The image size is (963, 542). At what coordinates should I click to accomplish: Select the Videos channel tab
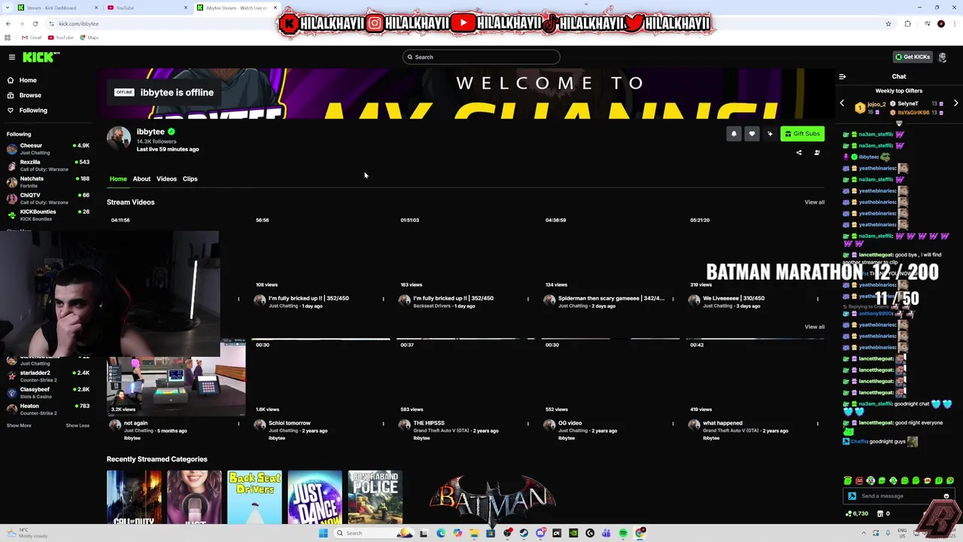166,179
